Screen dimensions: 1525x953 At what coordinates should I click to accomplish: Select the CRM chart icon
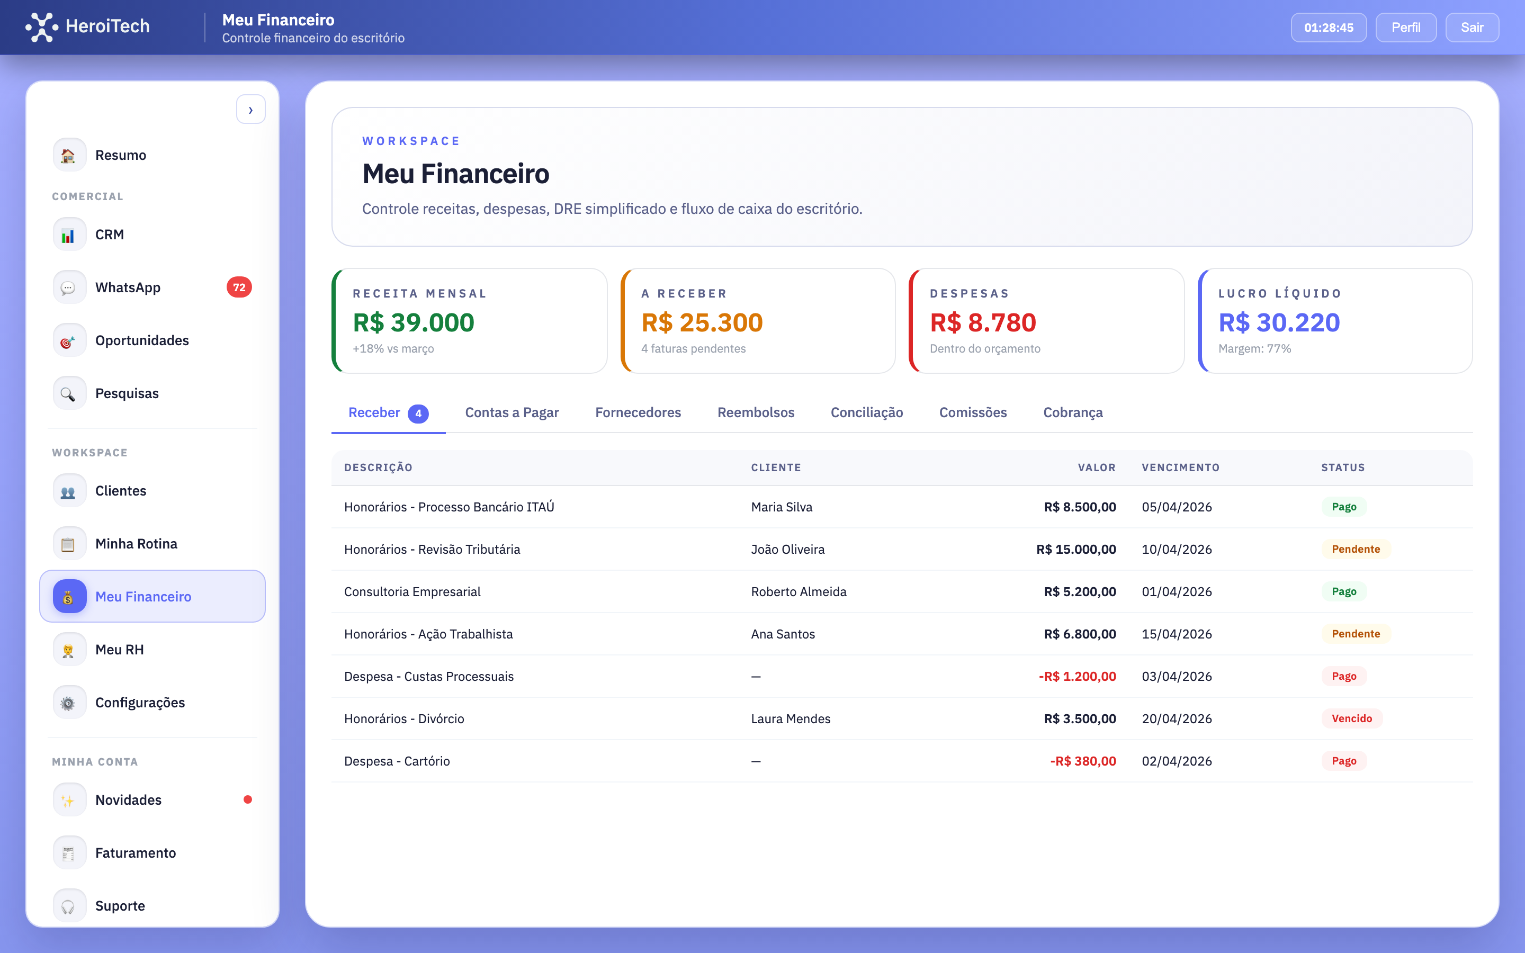point(69,233)
